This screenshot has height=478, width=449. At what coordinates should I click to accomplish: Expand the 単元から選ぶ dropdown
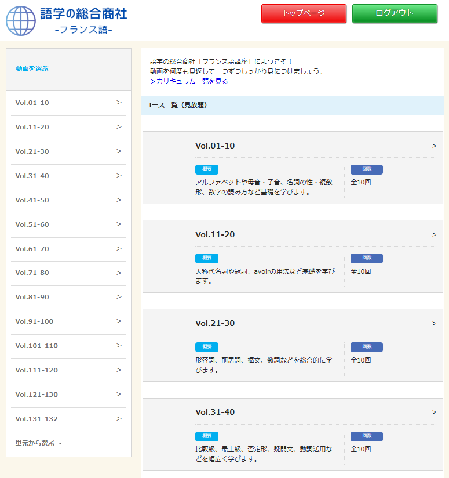(38, 444)
